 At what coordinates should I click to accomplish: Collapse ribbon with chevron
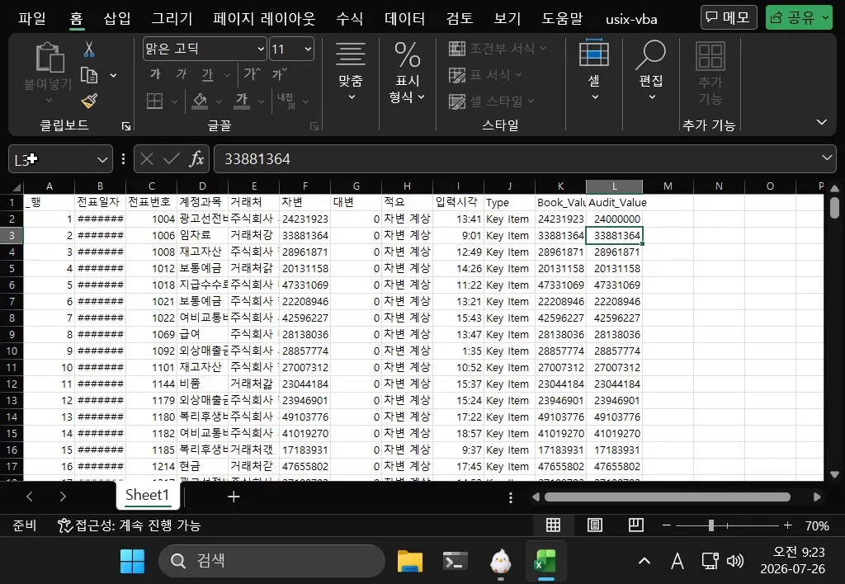tap(821, 122)
